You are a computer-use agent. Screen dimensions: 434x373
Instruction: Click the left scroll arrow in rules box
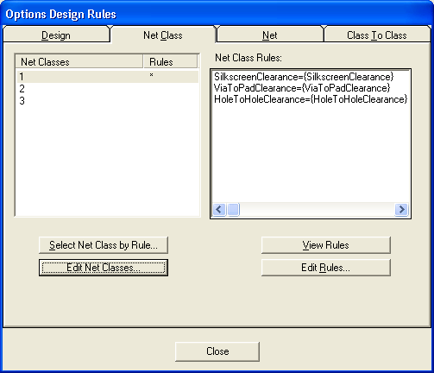click(219, 209)
